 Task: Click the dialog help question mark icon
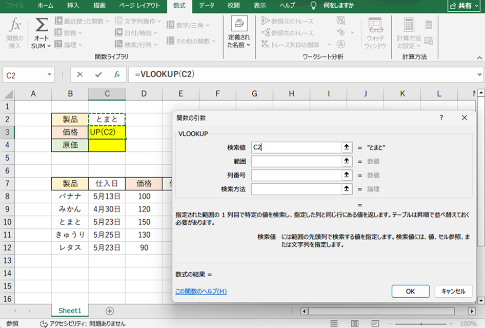441,118
